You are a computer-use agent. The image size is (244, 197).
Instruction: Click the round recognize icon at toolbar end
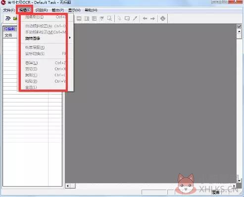163,18
